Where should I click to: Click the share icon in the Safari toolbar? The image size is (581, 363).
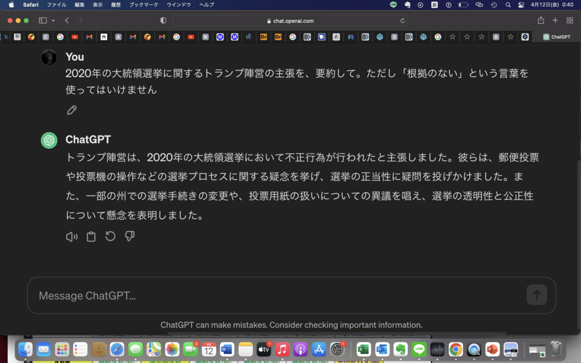click(x=541, y=20)
